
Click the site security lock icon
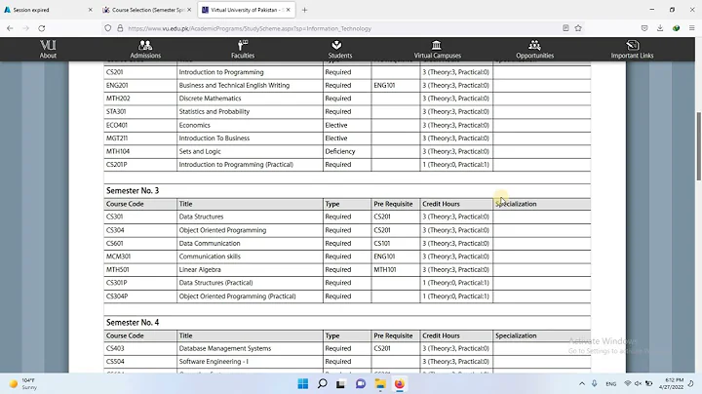coord(120,28)
